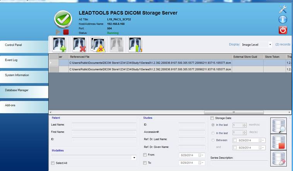The image size is (293, 171).
Task: Click the AE Title value L19_PACS_SCP32
Action: 119,19
